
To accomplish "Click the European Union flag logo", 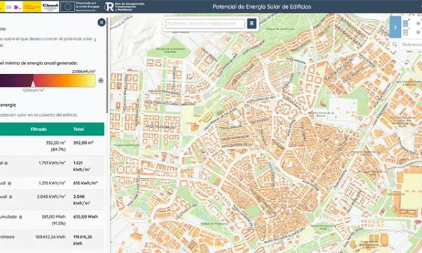I will click(x=67, y=7).
